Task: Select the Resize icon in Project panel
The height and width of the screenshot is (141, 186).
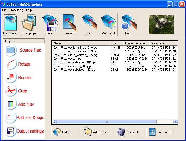Action: [x=11, y=77]
